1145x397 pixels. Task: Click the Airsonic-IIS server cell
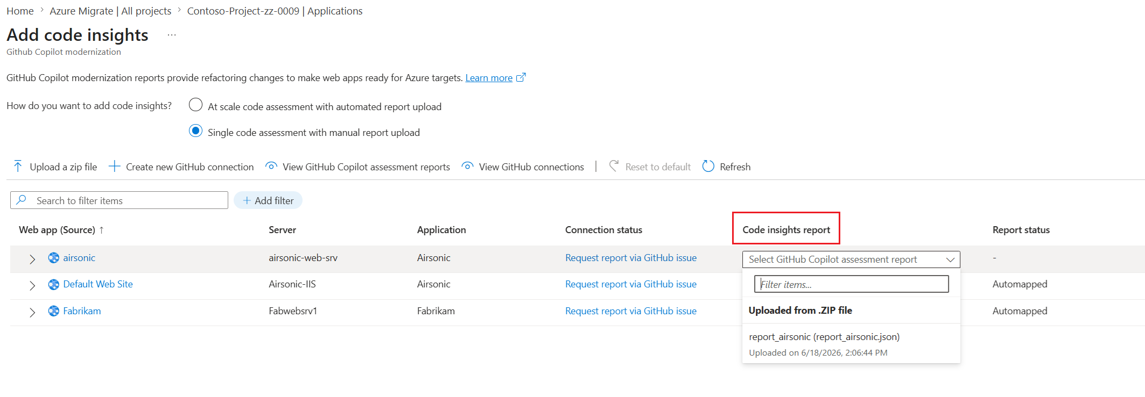click(292, 284)
